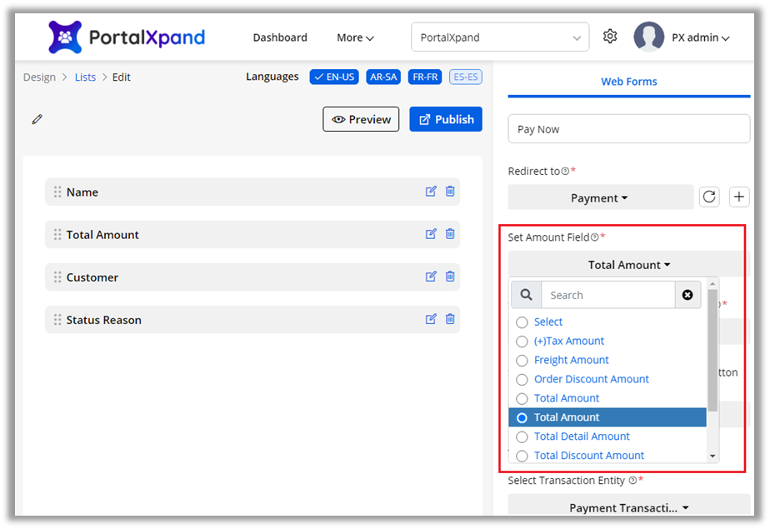
Task: Select Order Discount Amount radio option
Action: coord(522,380)
